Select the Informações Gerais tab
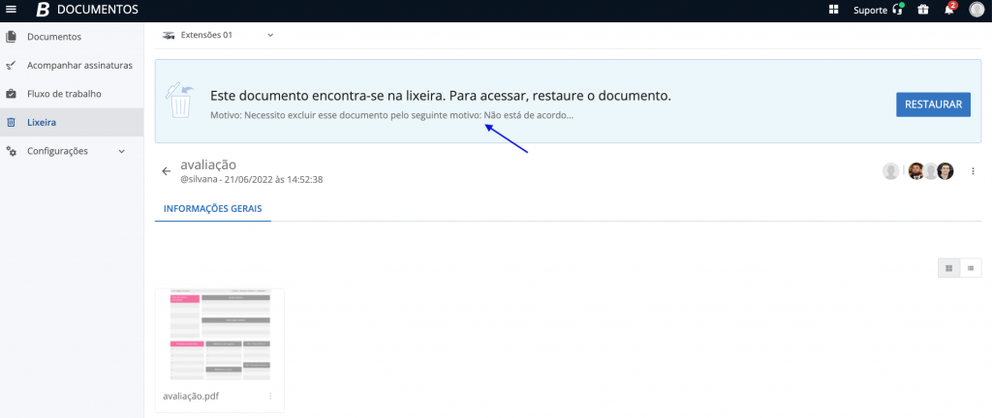Screen dimensions: 992x418 (x=212, y=208)
